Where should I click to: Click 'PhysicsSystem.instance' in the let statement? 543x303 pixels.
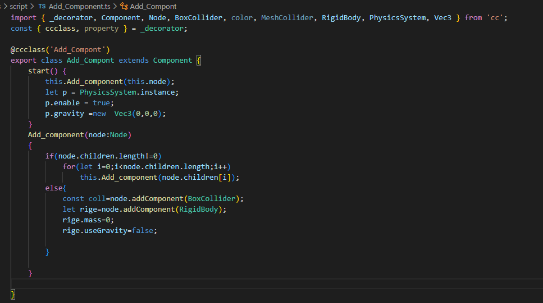tap(127, 92)
